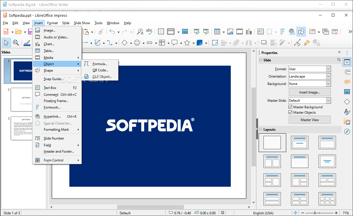353x216 pixels.
Task: Open the Gallery sidebar icon
Action: tap(347, 122)
